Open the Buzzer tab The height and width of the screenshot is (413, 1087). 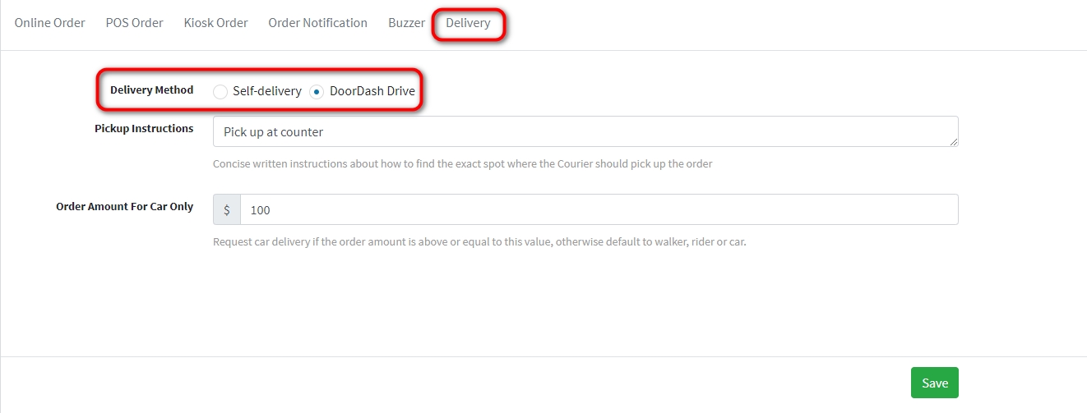(406, 23)
